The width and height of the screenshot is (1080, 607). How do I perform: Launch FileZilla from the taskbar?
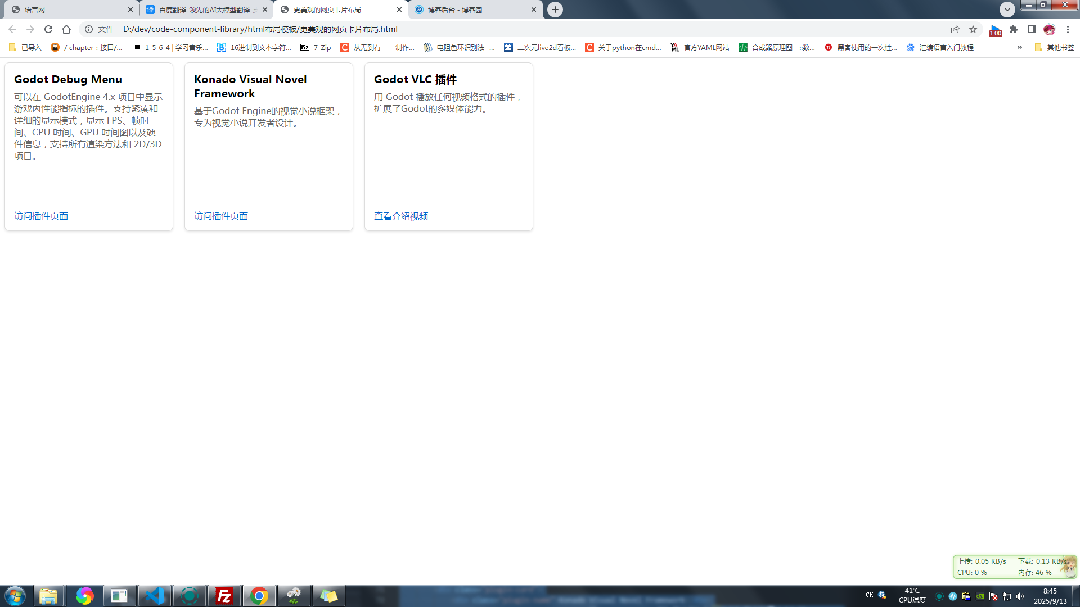click(x=224, y=596)
